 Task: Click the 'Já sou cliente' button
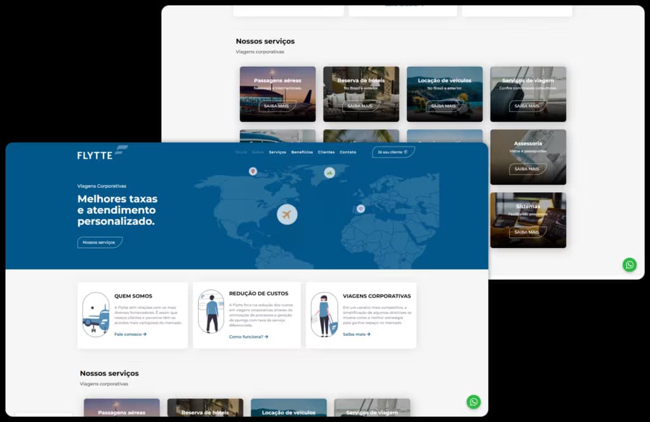coord(393,152)
